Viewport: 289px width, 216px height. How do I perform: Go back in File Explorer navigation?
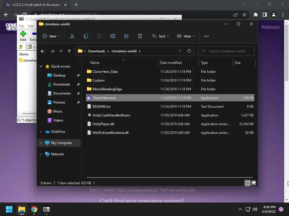(x=43, y=51)
